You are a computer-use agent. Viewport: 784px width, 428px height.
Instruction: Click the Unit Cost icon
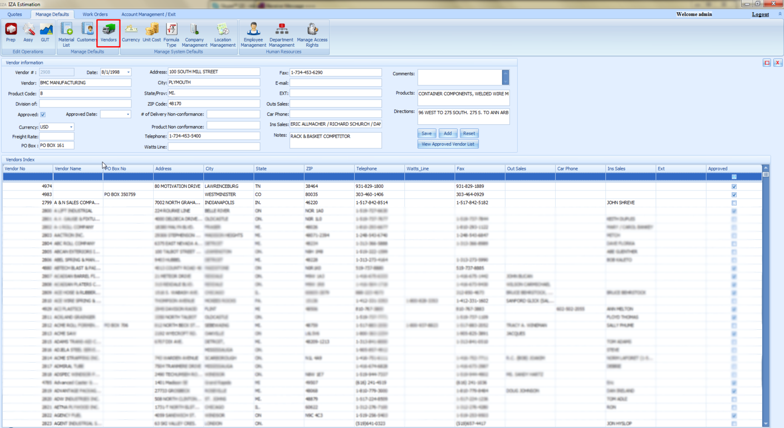coord(151,33)
